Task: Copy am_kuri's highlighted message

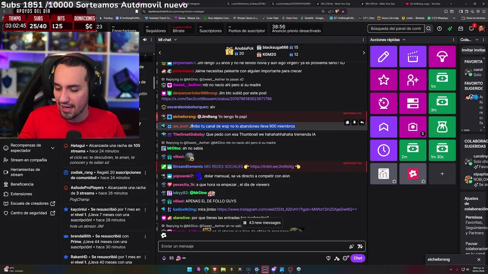Action: tap(347, 123)
